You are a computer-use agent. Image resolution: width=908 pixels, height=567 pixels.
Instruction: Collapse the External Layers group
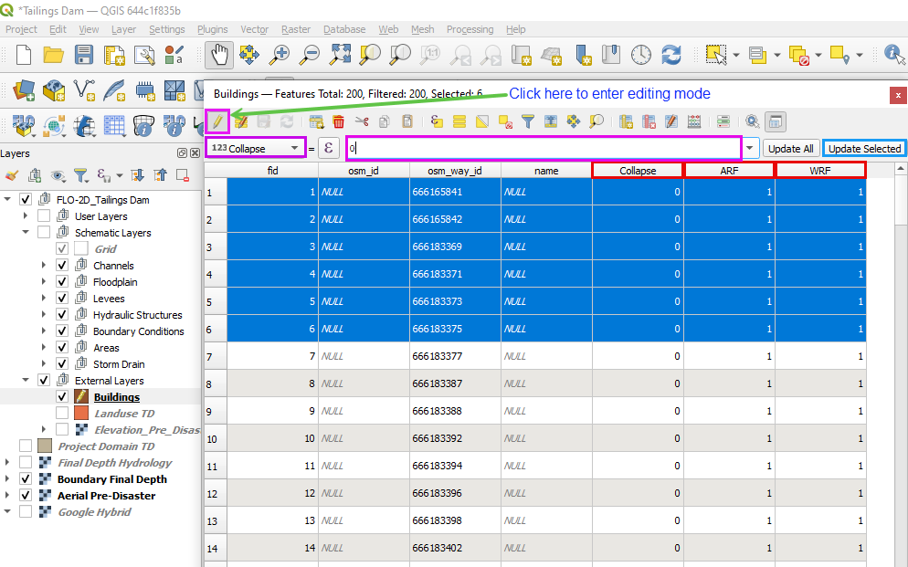pyautogui.click(x=26, y=381)
